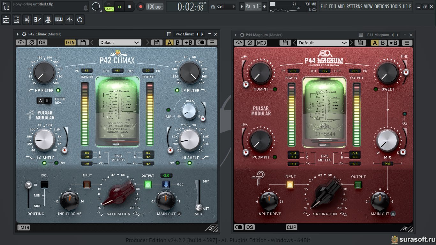Click the MOD button in P44 Magnum

pos(261,43)
